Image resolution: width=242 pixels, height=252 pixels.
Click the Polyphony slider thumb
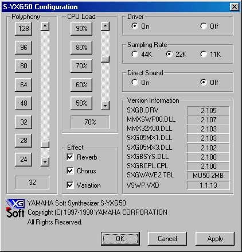tap(45, 145)
